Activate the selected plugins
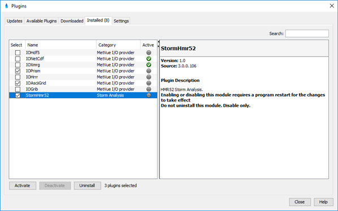Image resolution: width=338 pixels, height=211 pixels. point(23,186)
